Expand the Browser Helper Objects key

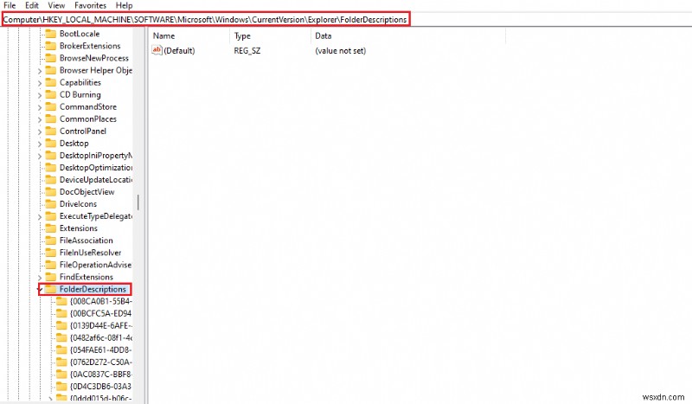point(40,71)
